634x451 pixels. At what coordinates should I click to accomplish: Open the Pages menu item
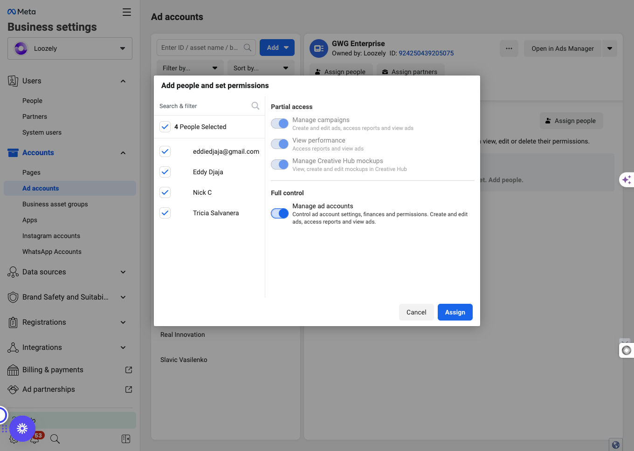[31, 172]
